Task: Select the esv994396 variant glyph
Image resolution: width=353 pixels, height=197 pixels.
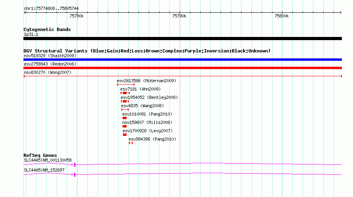Action: (x=131, y=143)
